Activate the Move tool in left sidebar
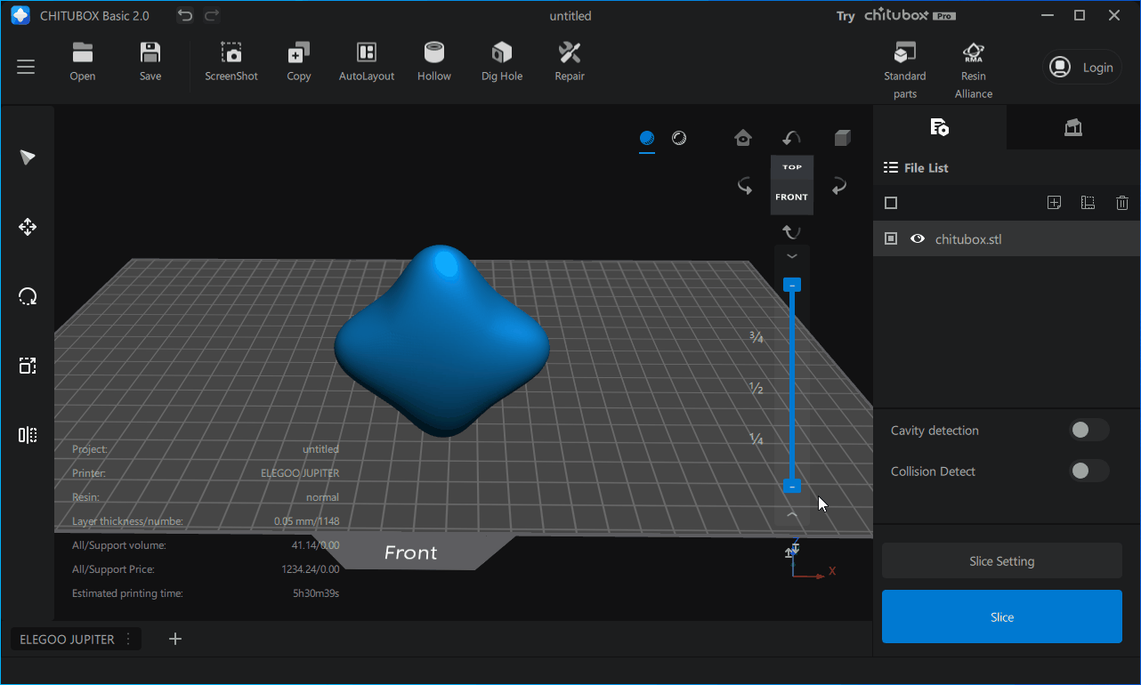The height and width of the screenshot is (685, 1141). (28, 227)
